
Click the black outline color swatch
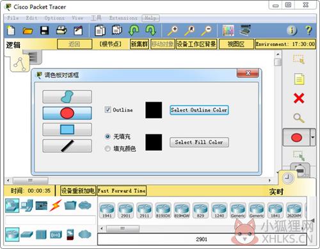(x=154, y=110)
